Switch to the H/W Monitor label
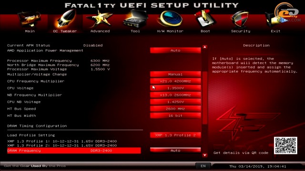 (170, 31)
